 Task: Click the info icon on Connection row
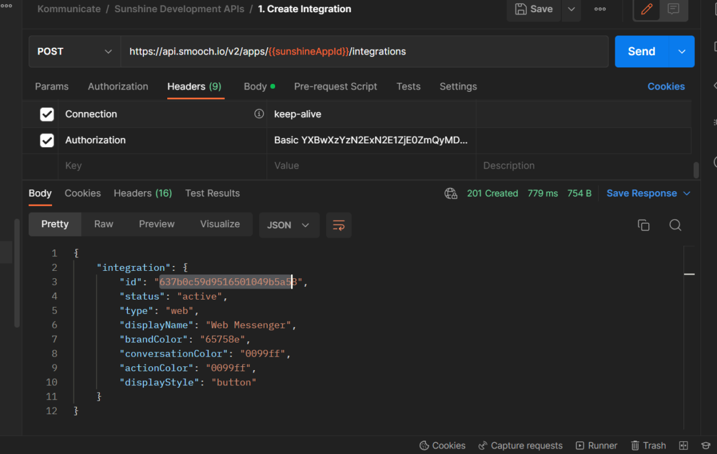pyautogui.click(x=259, y=114)
